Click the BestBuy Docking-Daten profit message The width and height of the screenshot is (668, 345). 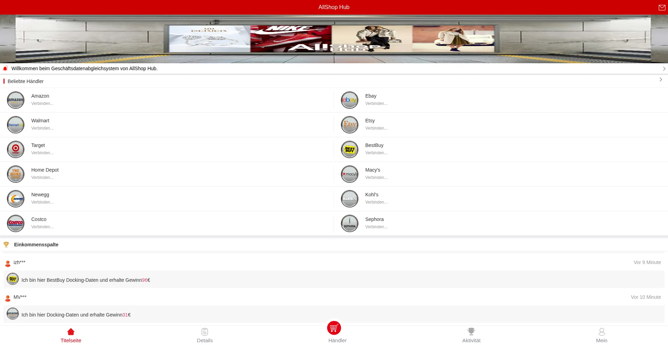click(x=86, y=280)
